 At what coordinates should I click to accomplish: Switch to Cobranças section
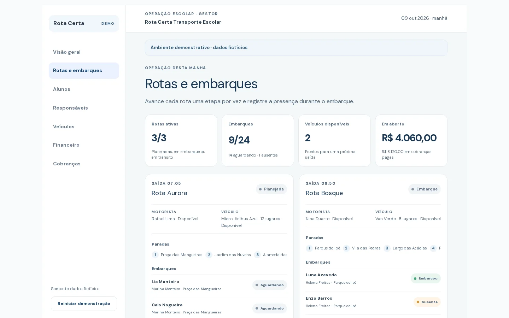tap(84, 164)
